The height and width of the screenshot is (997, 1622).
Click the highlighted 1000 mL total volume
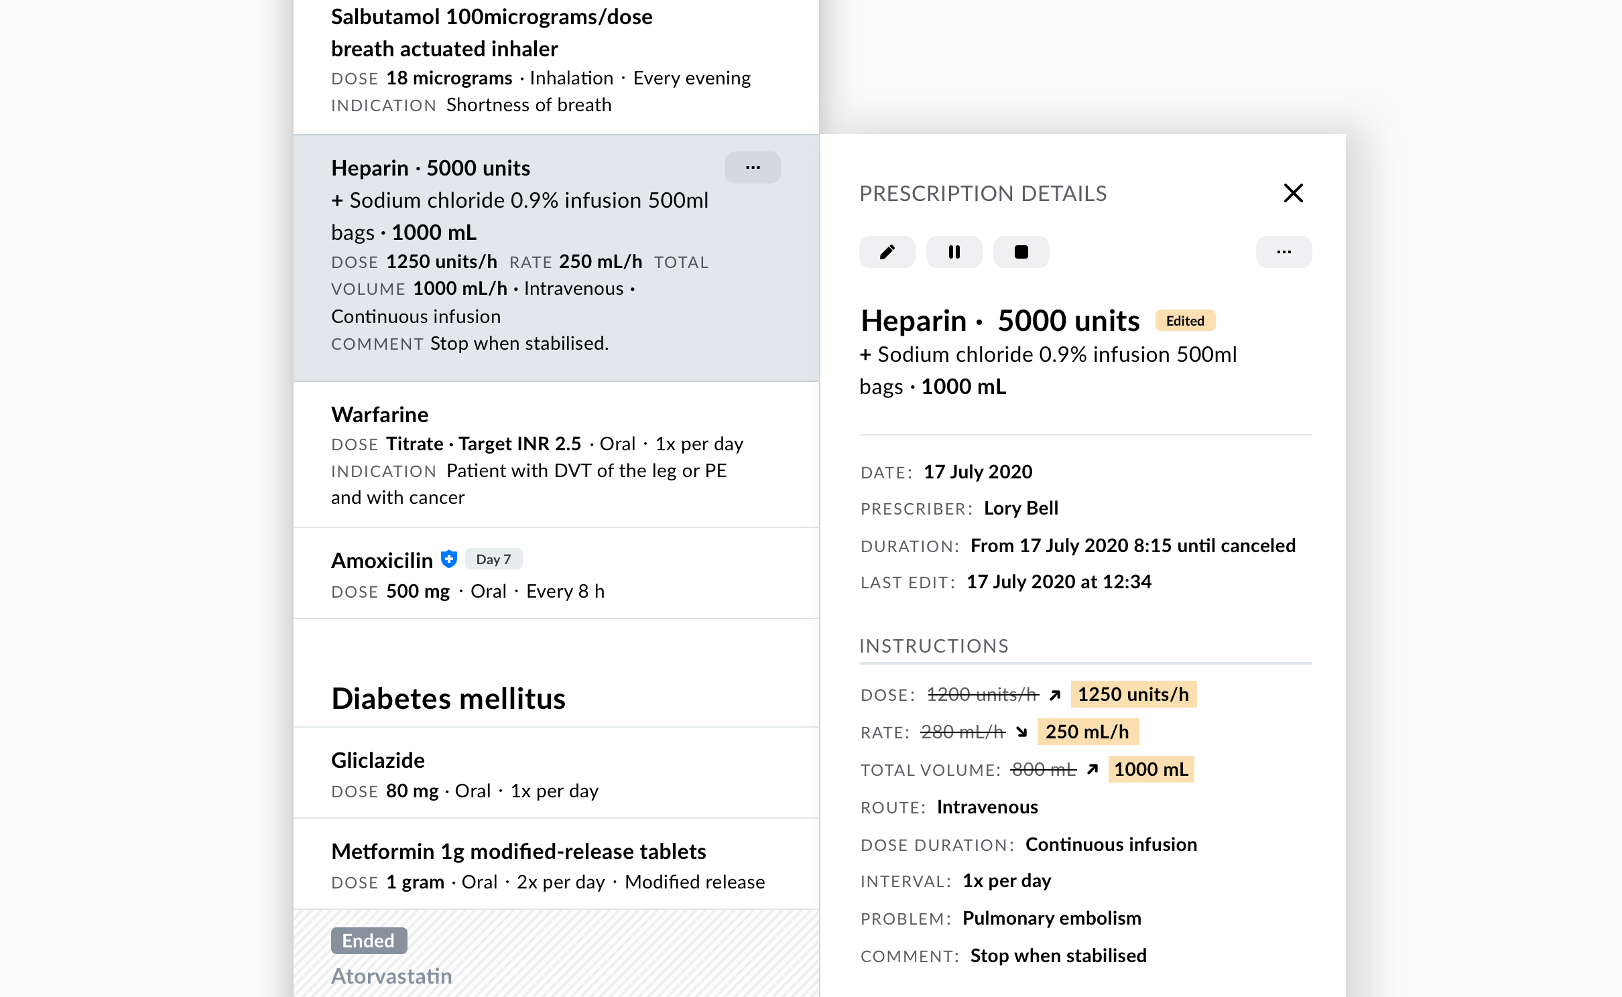1151,769
